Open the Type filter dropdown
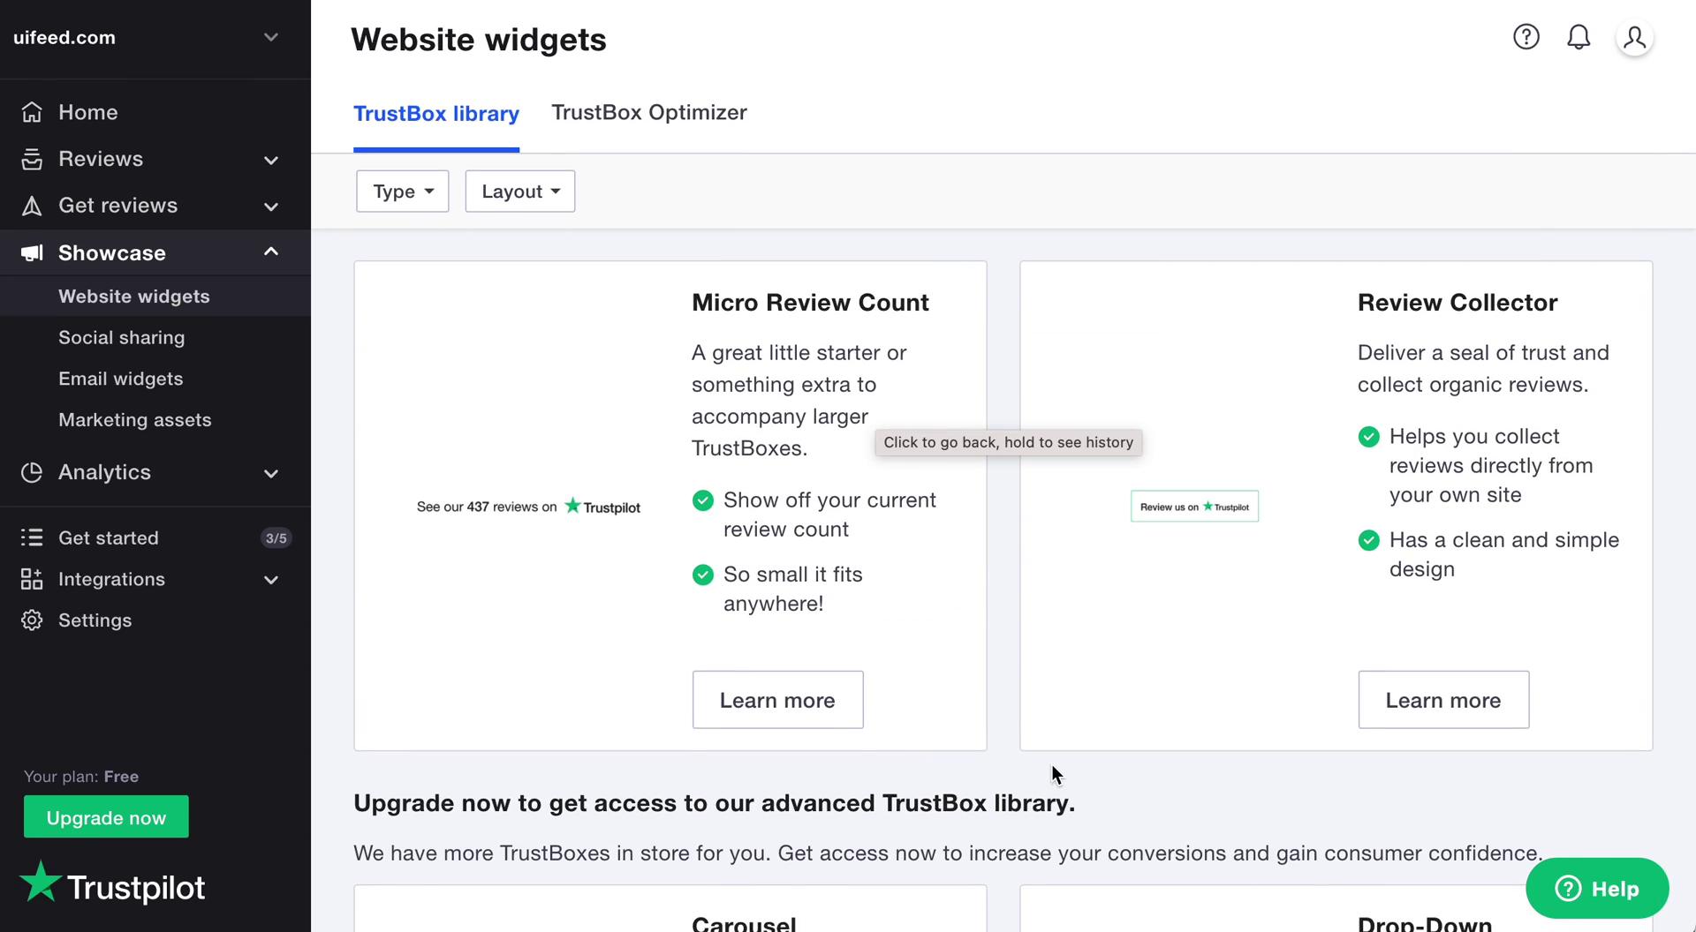1696x932 pixels. 403,192
